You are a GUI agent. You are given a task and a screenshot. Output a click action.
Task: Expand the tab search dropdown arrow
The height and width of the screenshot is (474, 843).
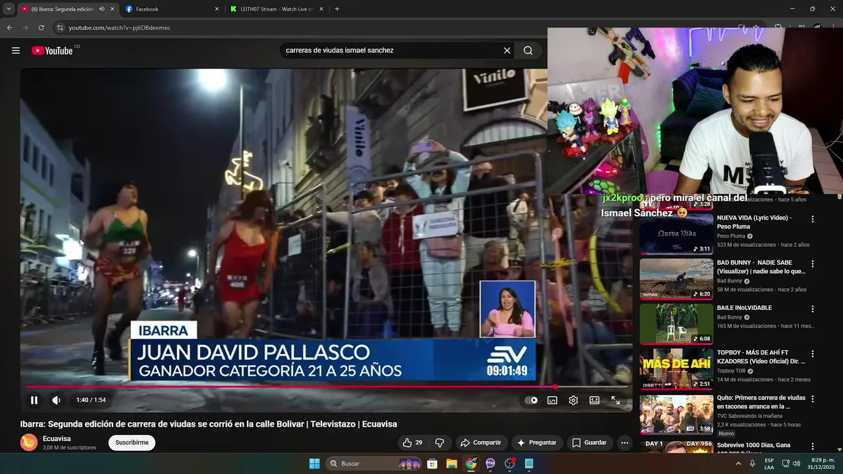point(8,9)
